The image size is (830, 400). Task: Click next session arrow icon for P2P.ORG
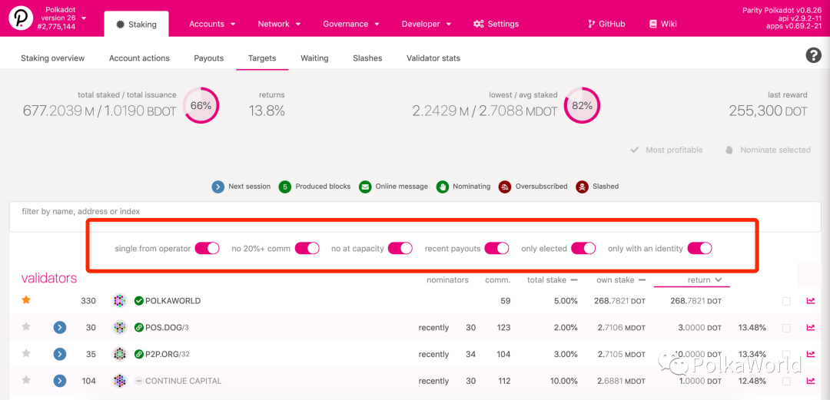click(x=60, y=354)
